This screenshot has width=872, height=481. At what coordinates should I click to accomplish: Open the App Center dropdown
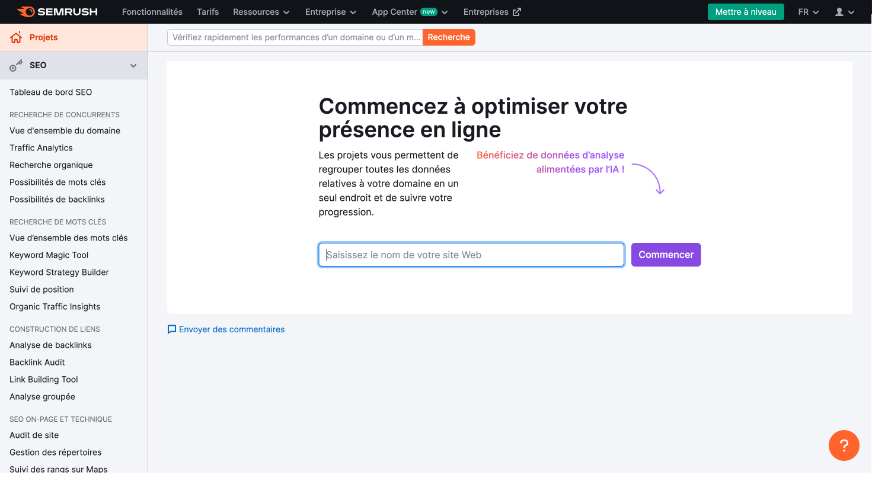(410, 12)
